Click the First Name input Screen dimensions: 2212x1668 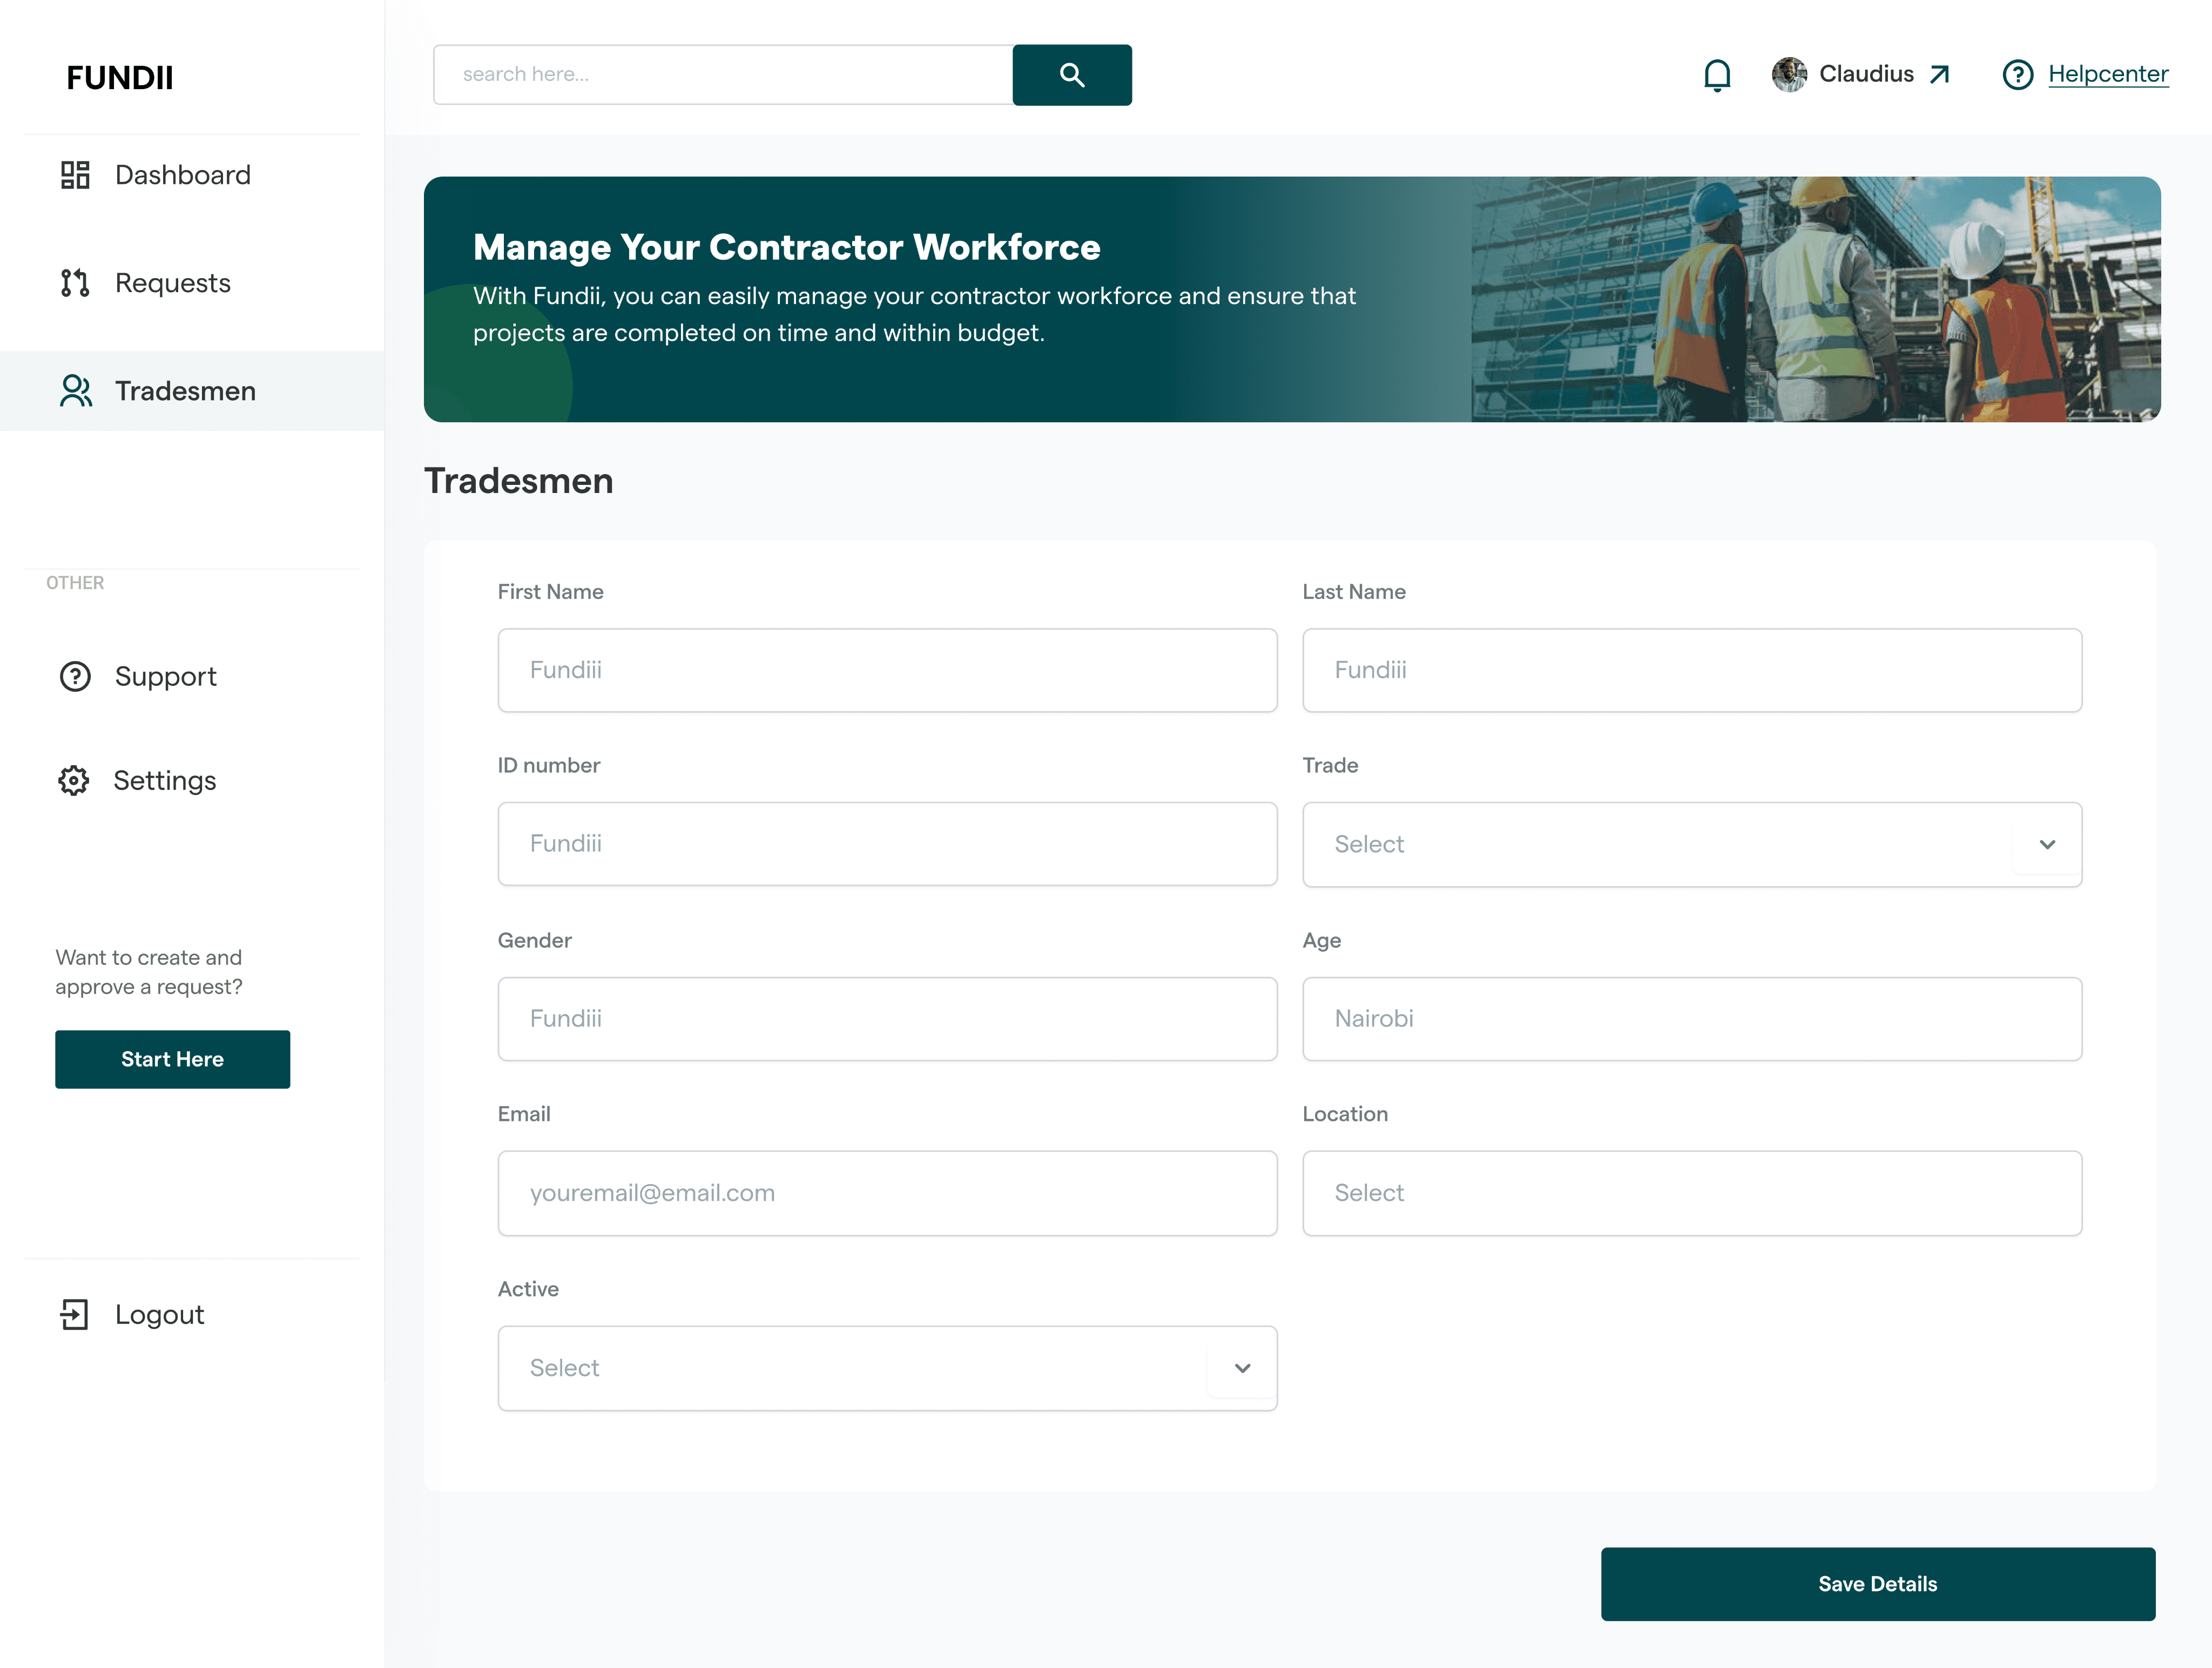click(x=888, y=670)
